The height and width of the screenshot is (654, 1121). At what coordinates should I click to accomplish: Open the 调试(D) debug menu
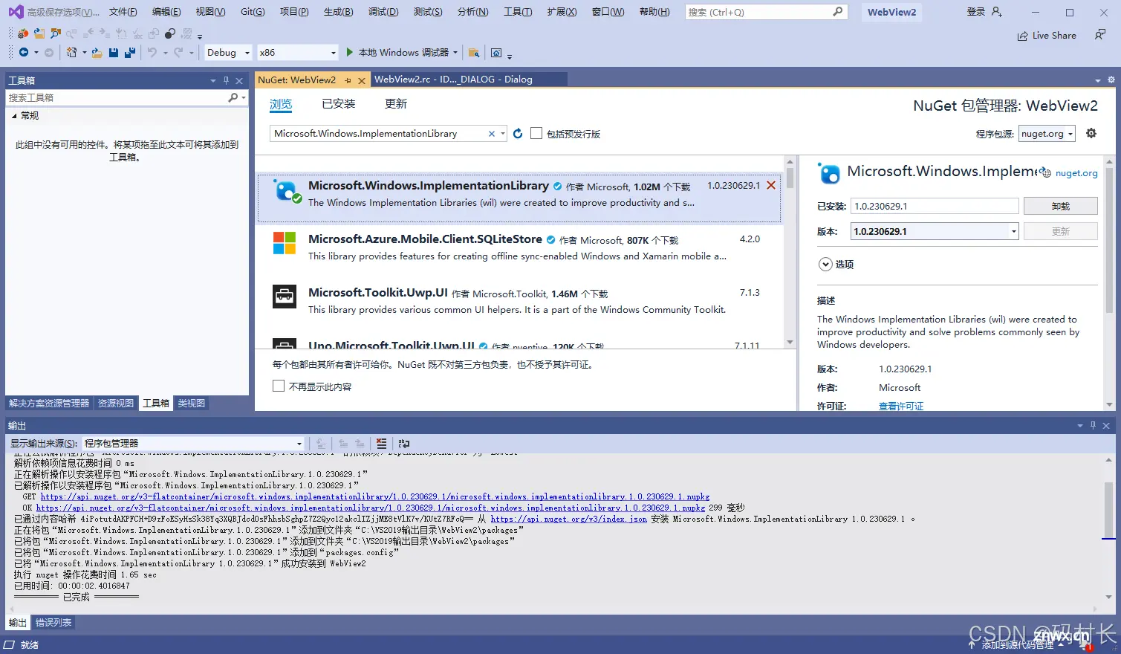coord(383,12)
